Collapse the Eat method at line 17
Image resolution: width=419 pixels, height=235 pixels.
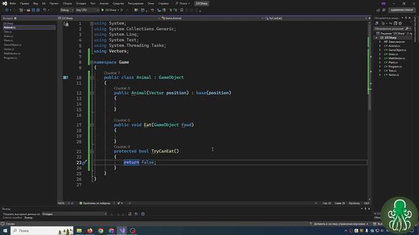(92, 125)
